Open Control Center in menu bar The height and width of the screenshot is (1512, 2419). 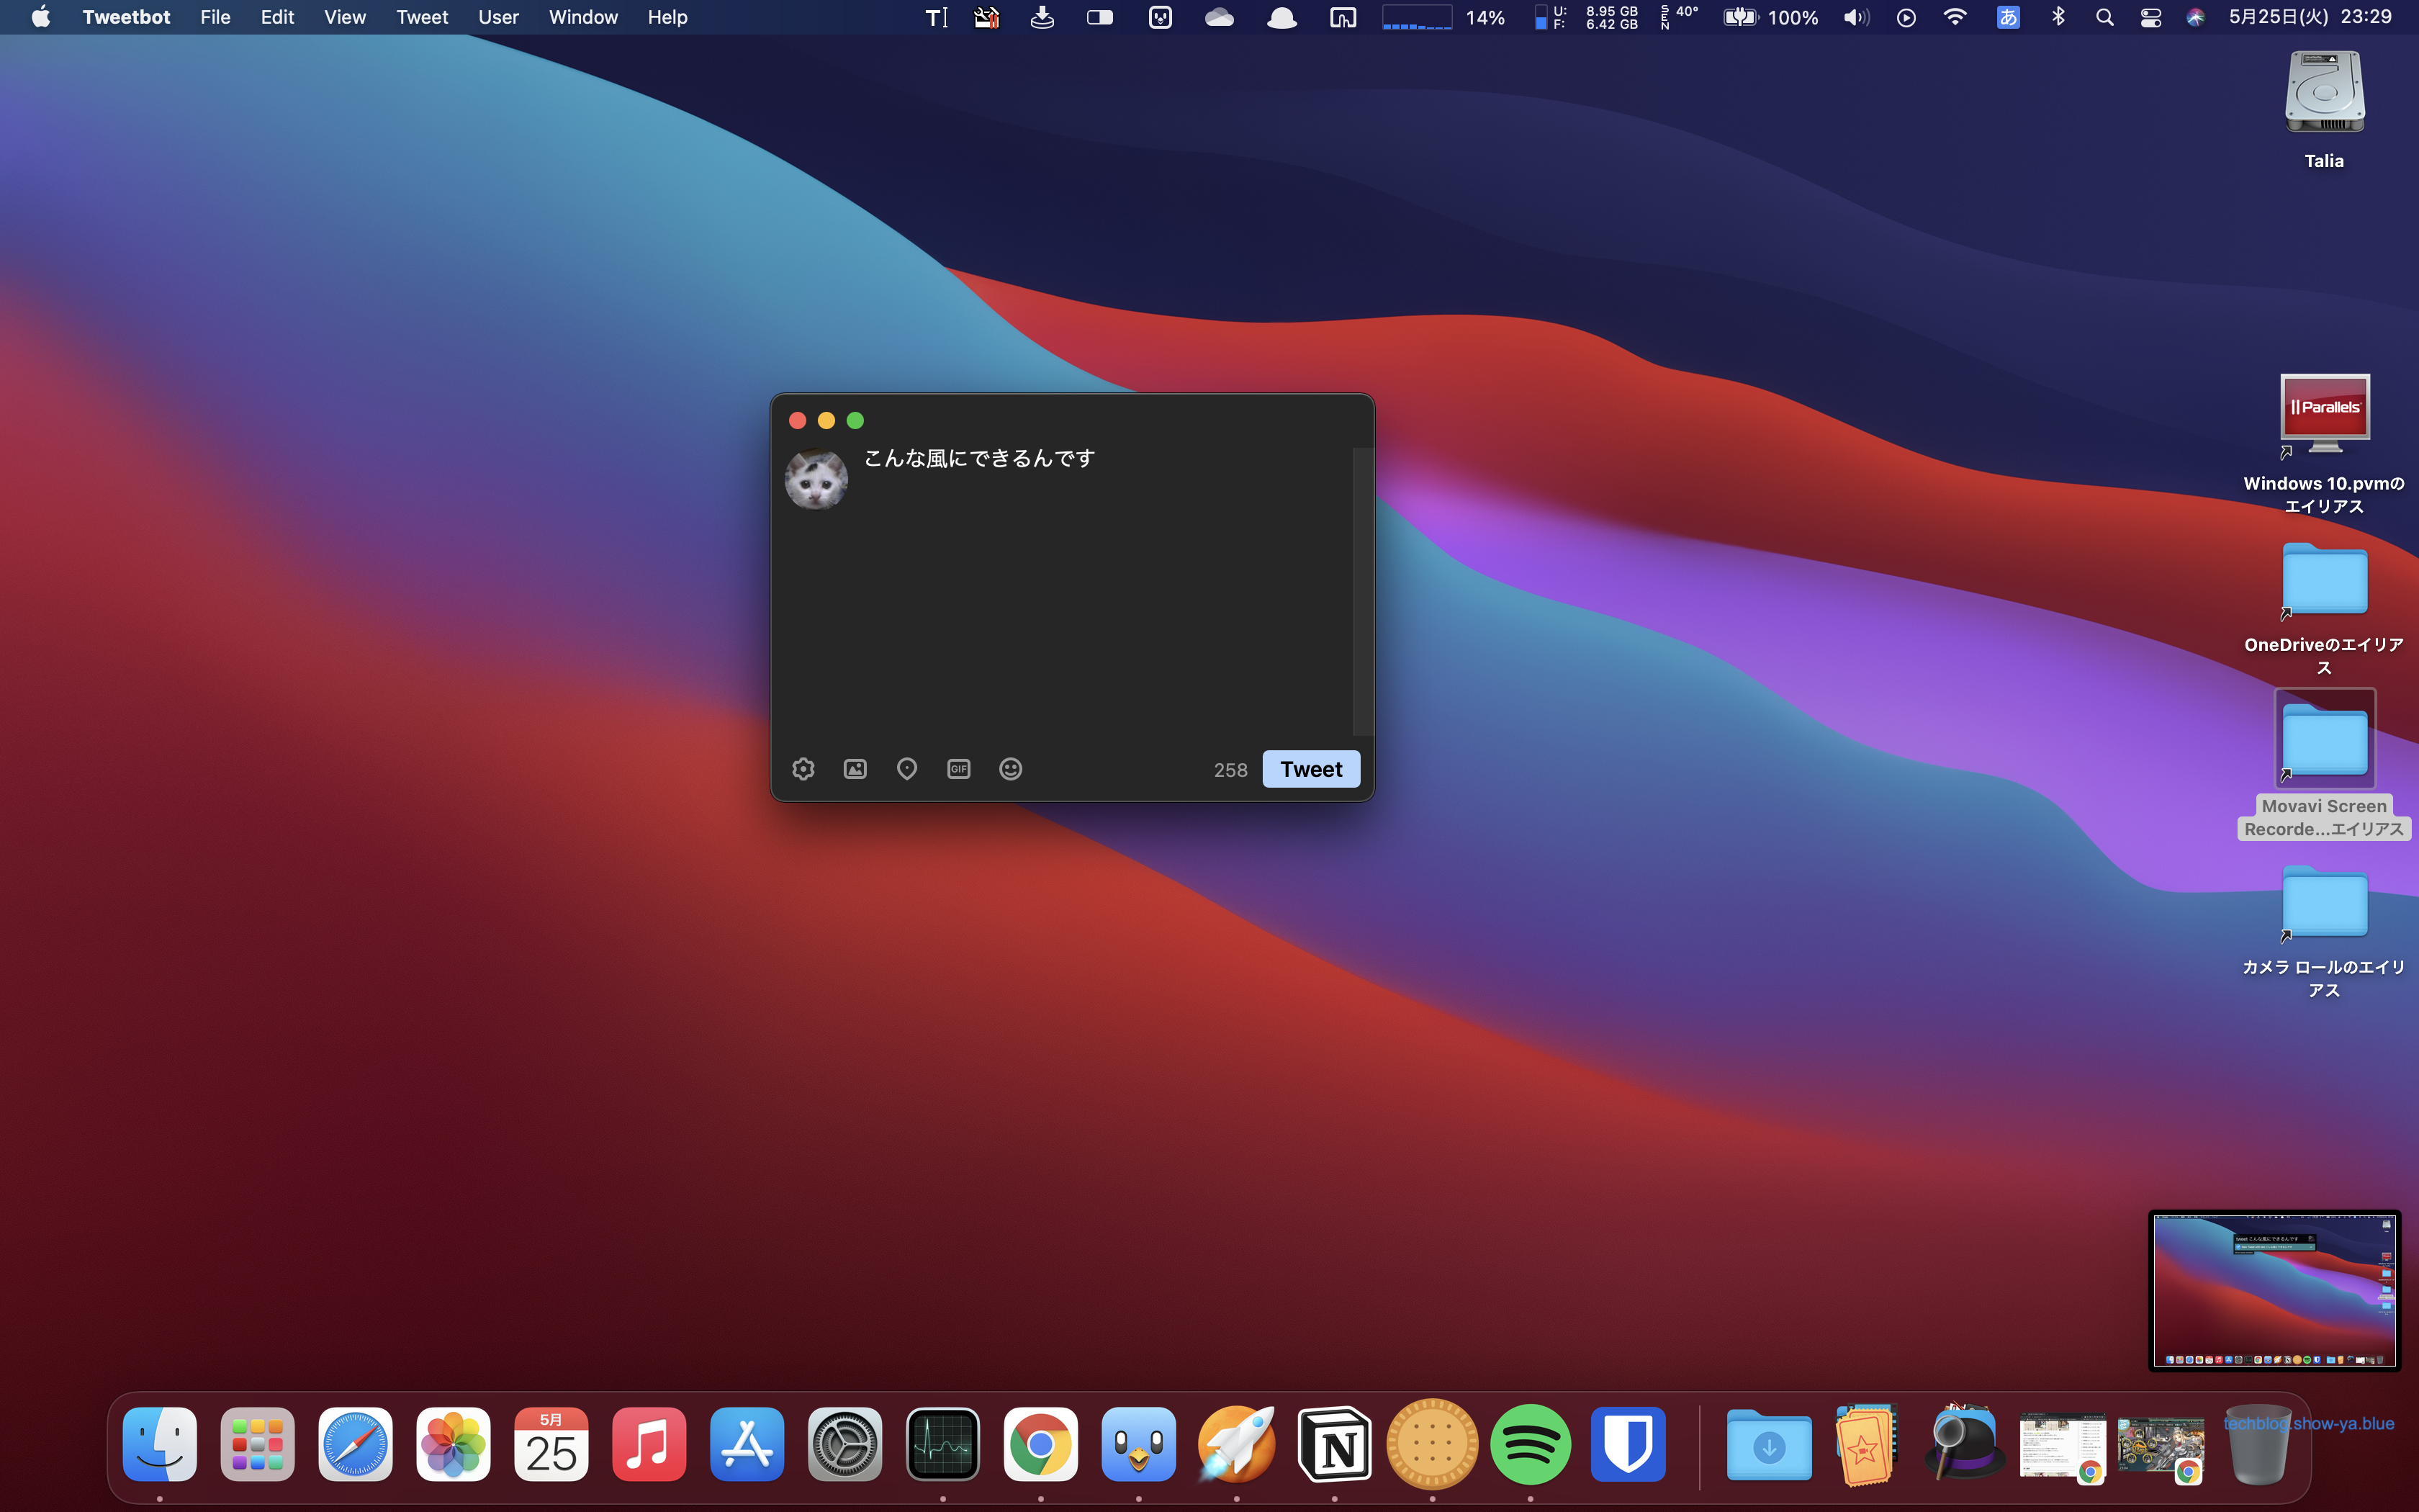[2151, 17]
